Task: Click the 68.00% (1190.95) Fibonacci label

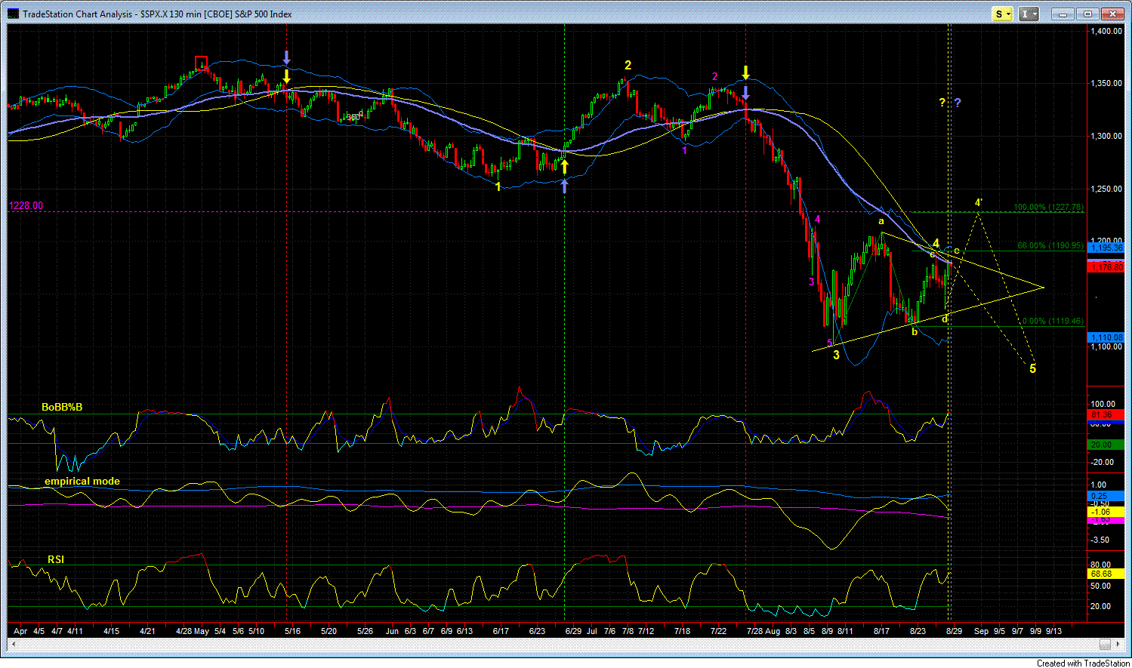Action: [1051, 246]
